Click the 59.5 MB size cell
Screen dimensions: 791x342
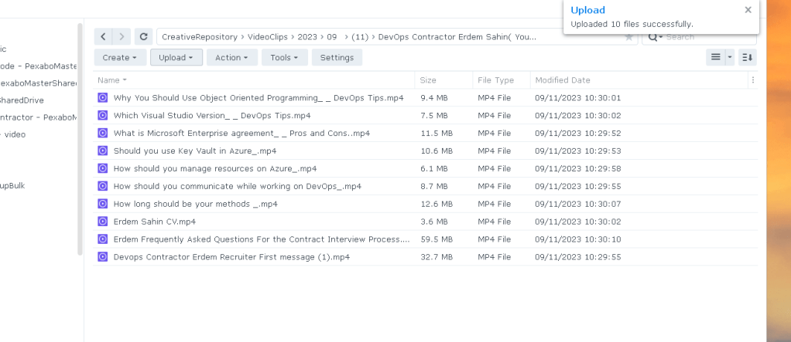(437, 239)
